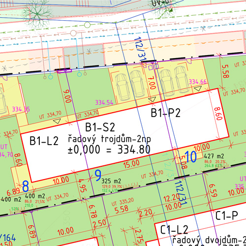This screenshot has height=246, width=246.
Task: Click the blue plot number 8
Action: click(26, 186)
